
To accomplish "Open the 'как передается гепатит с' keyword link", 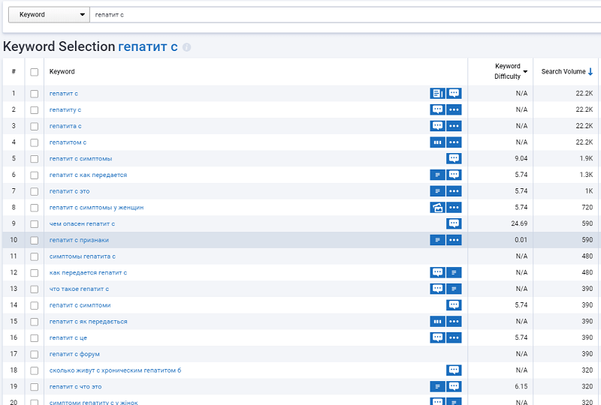I will tap(88, 273).
